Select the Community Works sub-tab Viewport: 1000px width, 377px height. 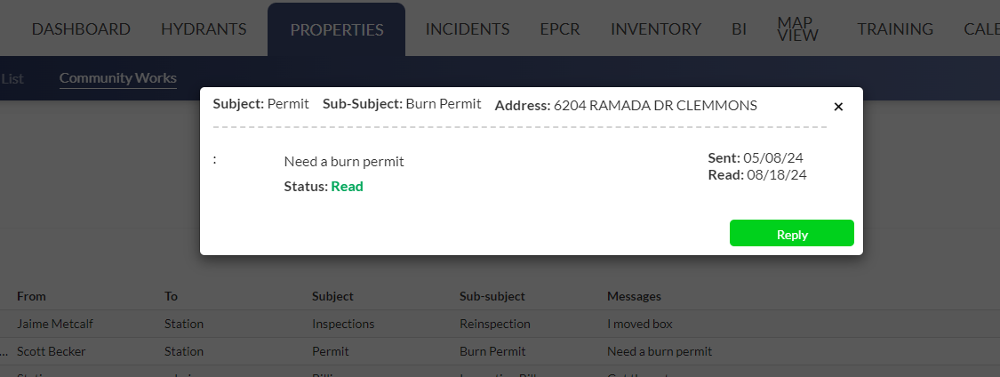click(118, 78)
